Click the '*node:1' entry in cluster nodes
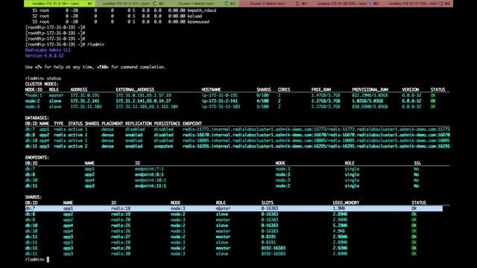Viewport: 477px width, 268px height. (x=34, y=95)
